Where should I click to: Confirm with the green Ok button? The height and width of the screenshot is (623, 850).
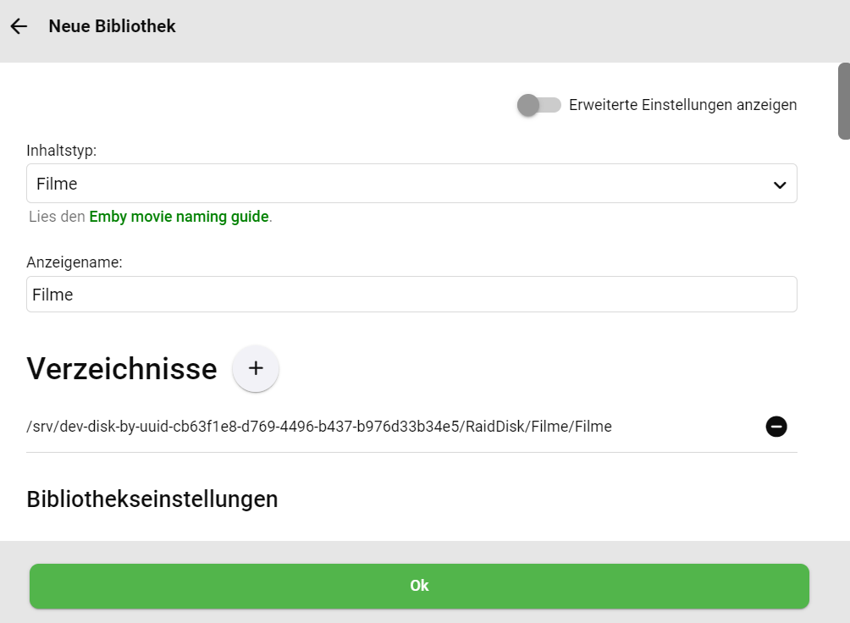pyautogui.click(x=419, y=586)
